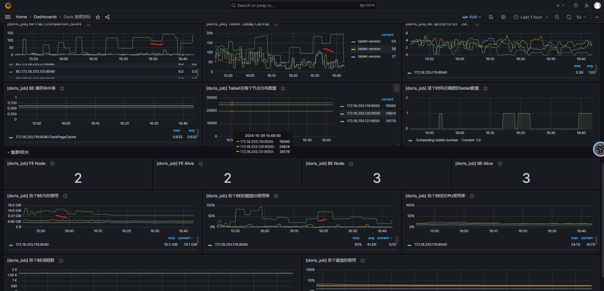Show info icon for FE Node panel
The height and width of the screenshot is (291, 604).
tap(52, 164)
